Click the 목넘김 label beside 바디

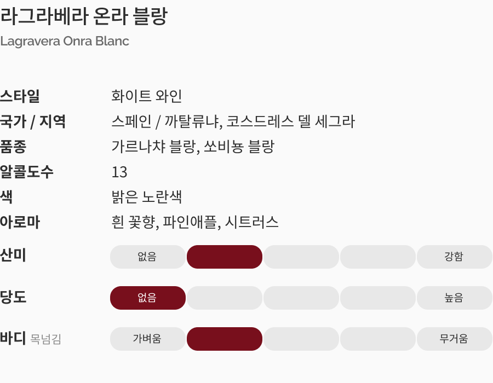coord(46,340)
